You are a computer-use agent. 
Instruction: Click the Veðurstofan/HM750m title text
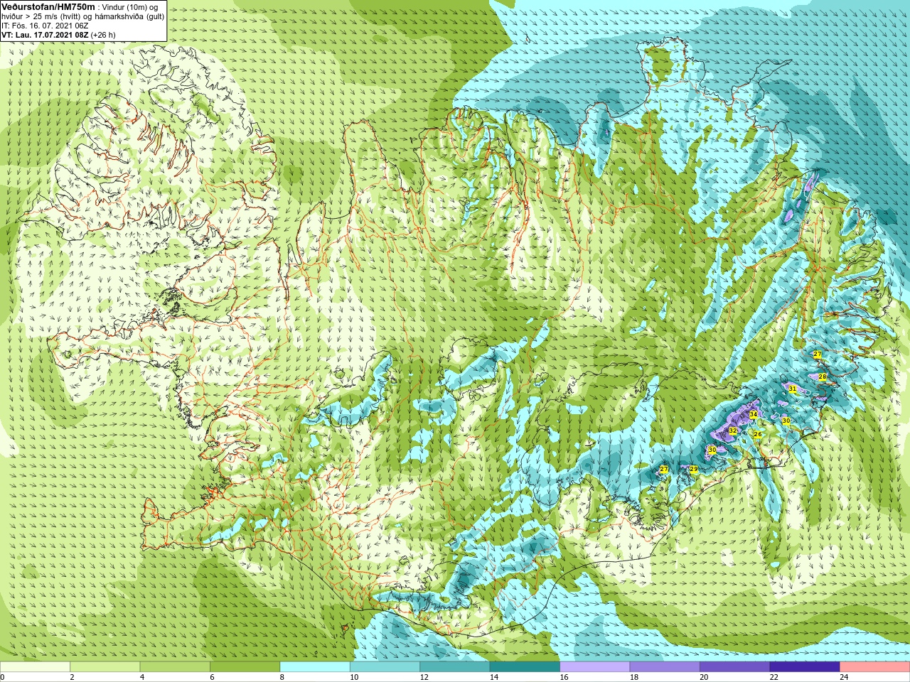pos(48,6)
